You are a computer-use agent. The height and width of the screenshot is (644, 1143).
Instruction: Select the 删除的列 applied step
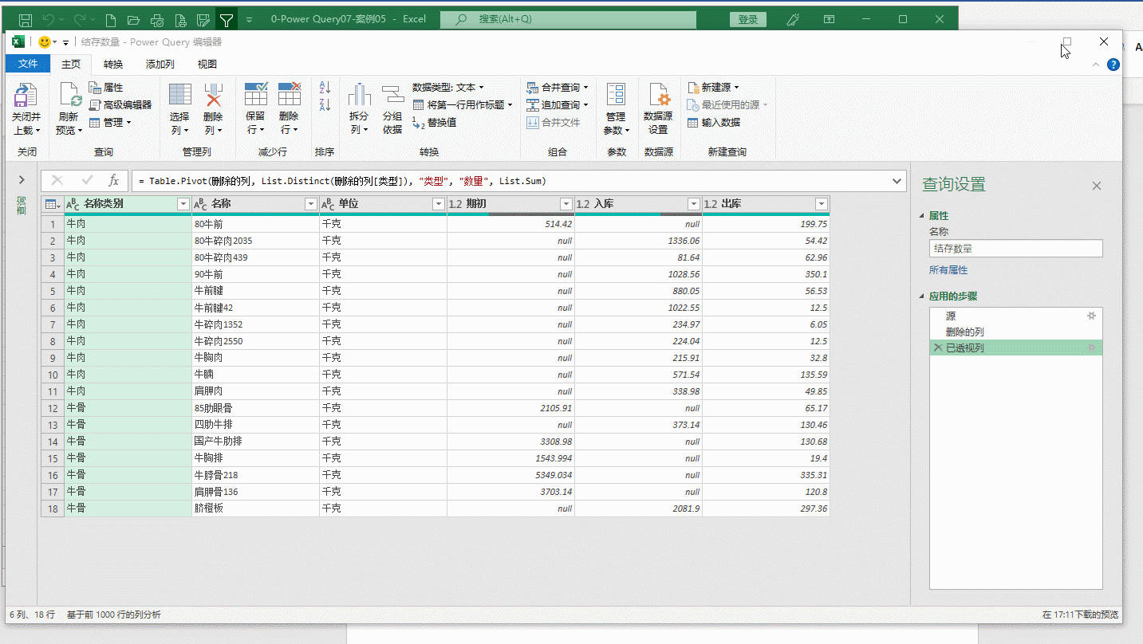point(1016,332)
